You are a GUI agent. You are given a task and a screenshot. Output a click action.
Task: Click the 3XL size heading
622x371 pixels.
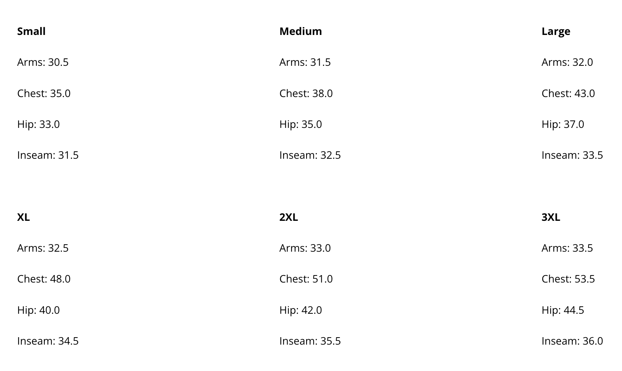pyautogui.click(x=551, y=217)
